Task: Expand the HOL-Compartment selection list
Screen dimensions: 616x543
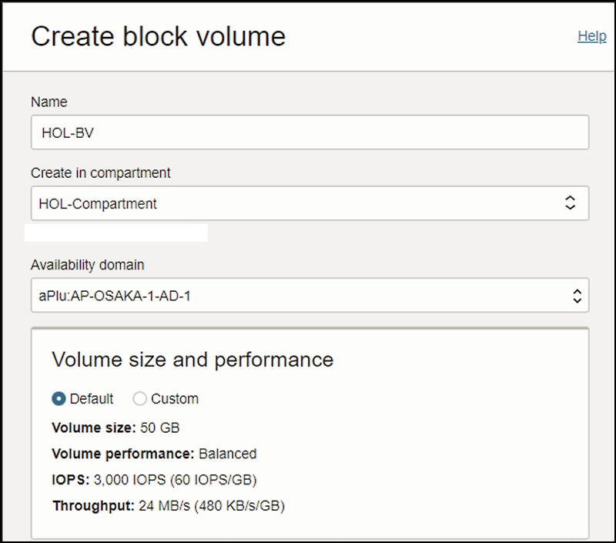Action: point(308,203)
